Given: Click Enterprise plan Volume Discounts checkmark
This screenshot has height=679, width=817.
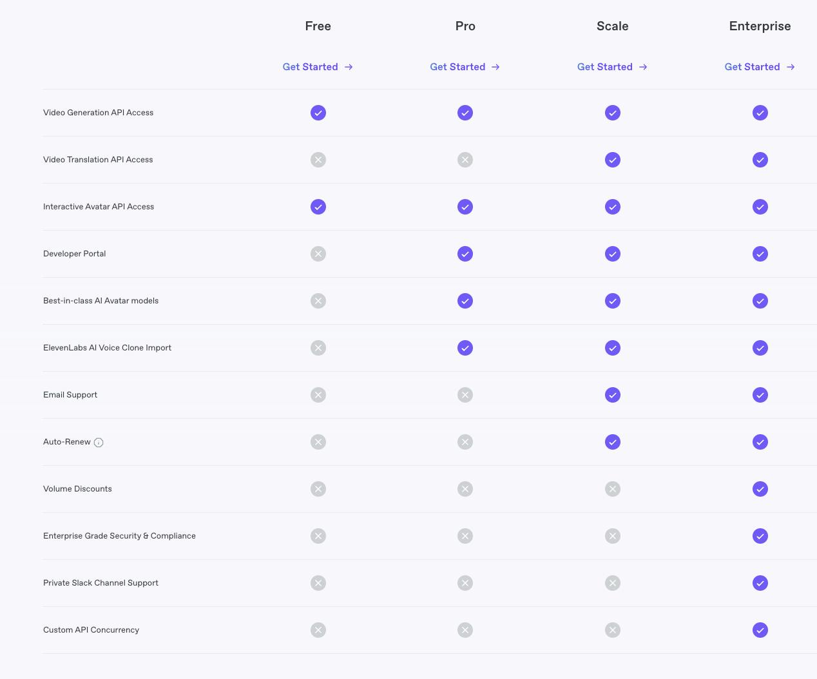Looking at the screenshot, I should (760, 489).
